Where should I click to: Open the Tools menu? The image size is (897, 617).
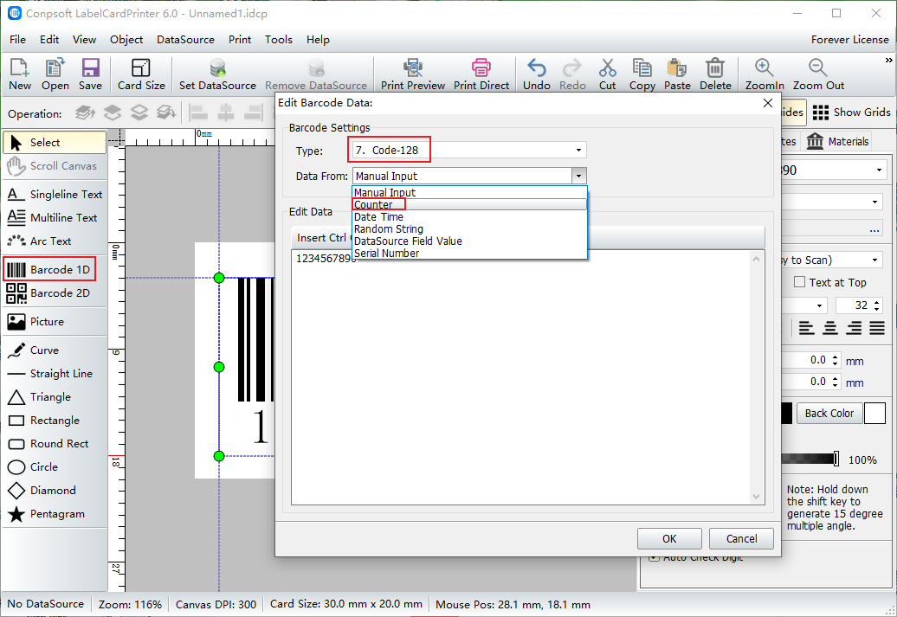279,40
